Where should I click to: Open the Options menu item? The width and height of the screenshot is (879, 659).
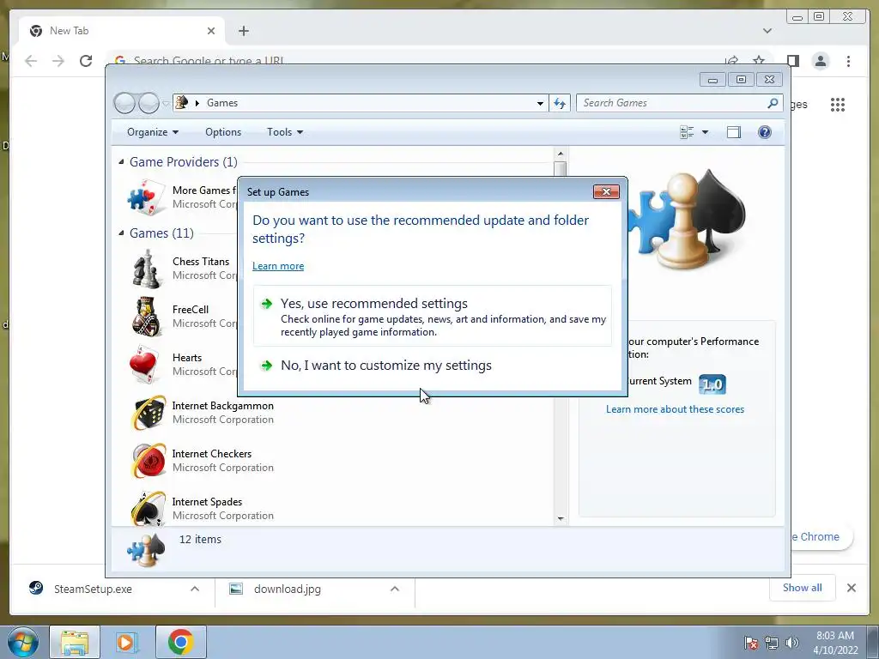click(x=223, y=132)
